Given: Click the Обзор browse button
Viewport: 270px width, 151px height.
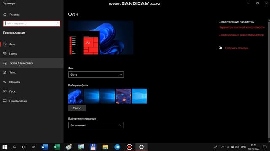Looking at the screenshot, I should 77,108.
